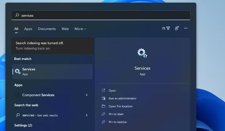Click the 'services - See web results' entry
The height and width of the screenshot is (131, 225).
tap(53, 115)
